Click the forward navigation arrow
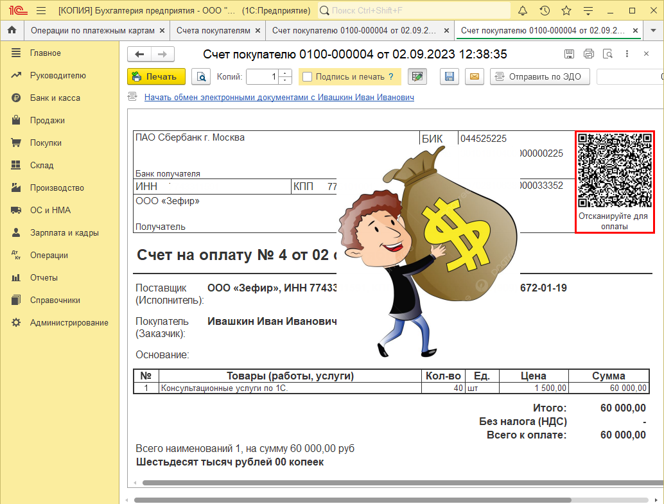The width and height of the screenshot is (664, 504). [x=162, y=54]
